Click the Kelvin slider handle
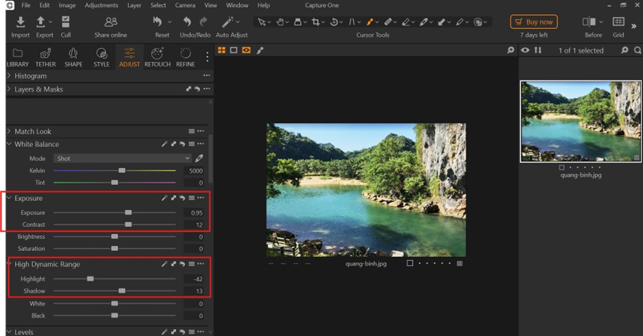643x336 pixels. click(122, 170)
